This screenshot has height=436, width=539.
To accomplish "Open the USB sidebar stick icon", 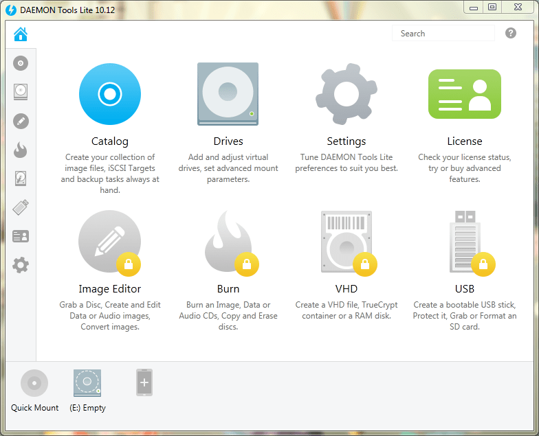I will tap(21, 207).
